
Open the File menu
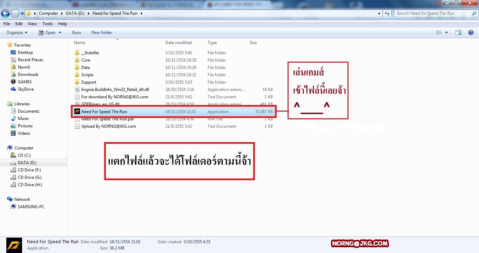click(x=7, y=24)
